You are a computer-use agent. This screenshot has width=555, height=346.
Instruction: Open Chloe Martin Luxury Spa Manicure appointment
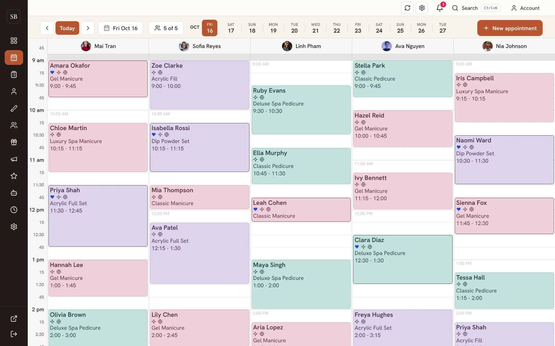pos(98,147)
